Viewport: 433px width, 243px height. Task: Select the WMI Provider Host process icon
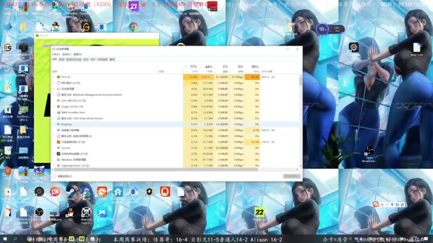58,112
